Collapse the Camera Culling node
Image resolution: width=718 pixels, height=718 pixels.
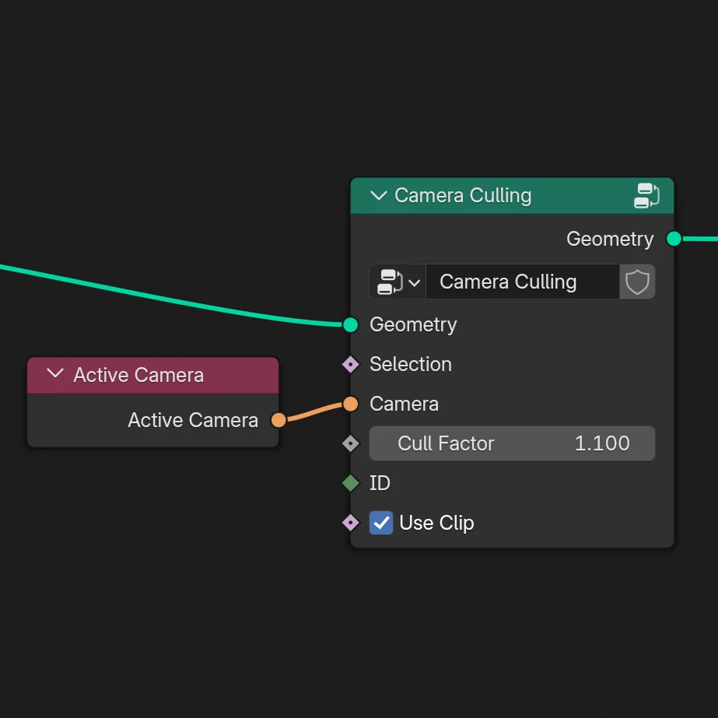tap(378, 196)
